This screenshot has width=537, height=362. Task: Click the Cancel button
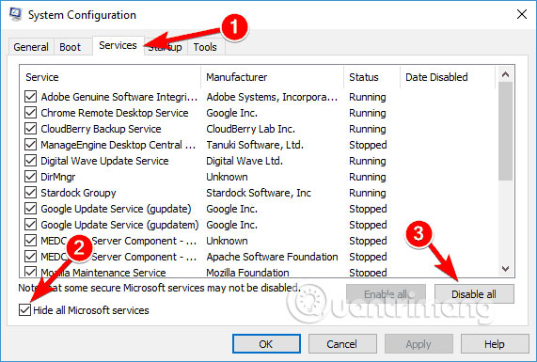(x=342, y=344)
